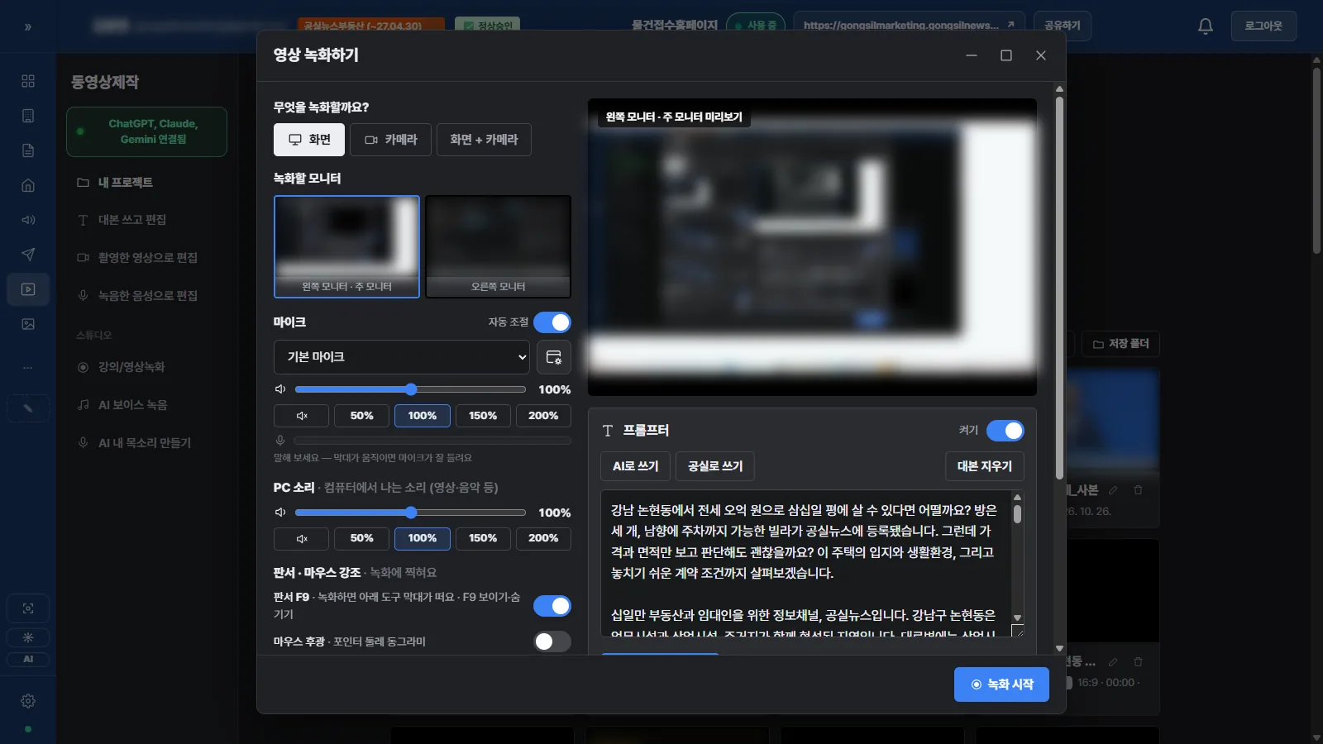This screenshot has width=1323, height=744.
Task: Disable the 판서 F9 switch
Action: [552, 606]
